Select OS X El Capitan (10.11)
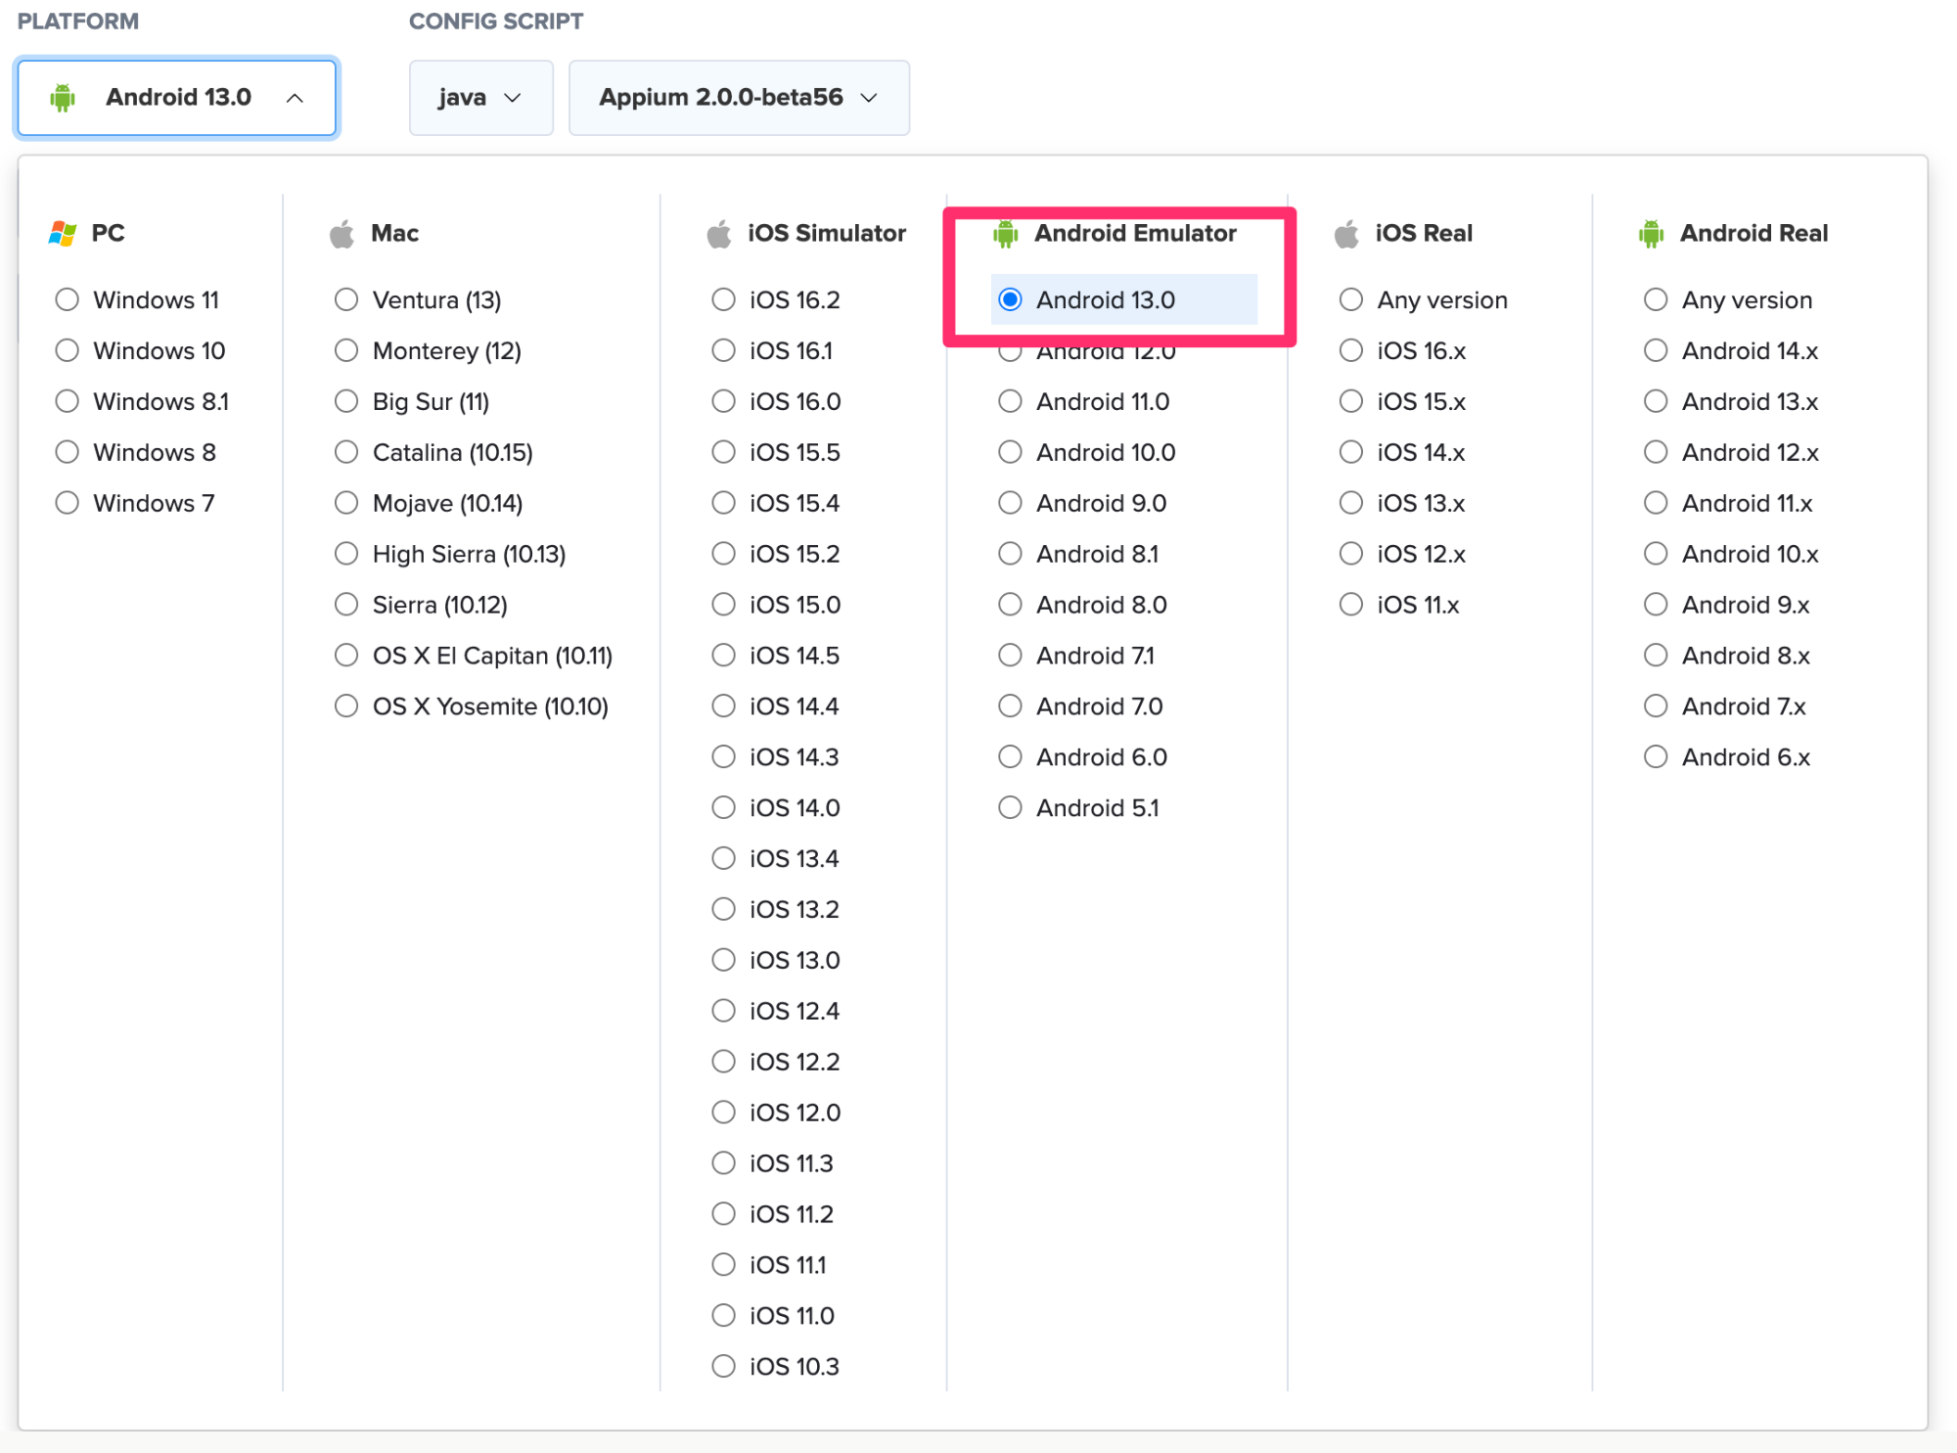The height and width of the screenshot is (1453, 1957). [474, 656]
